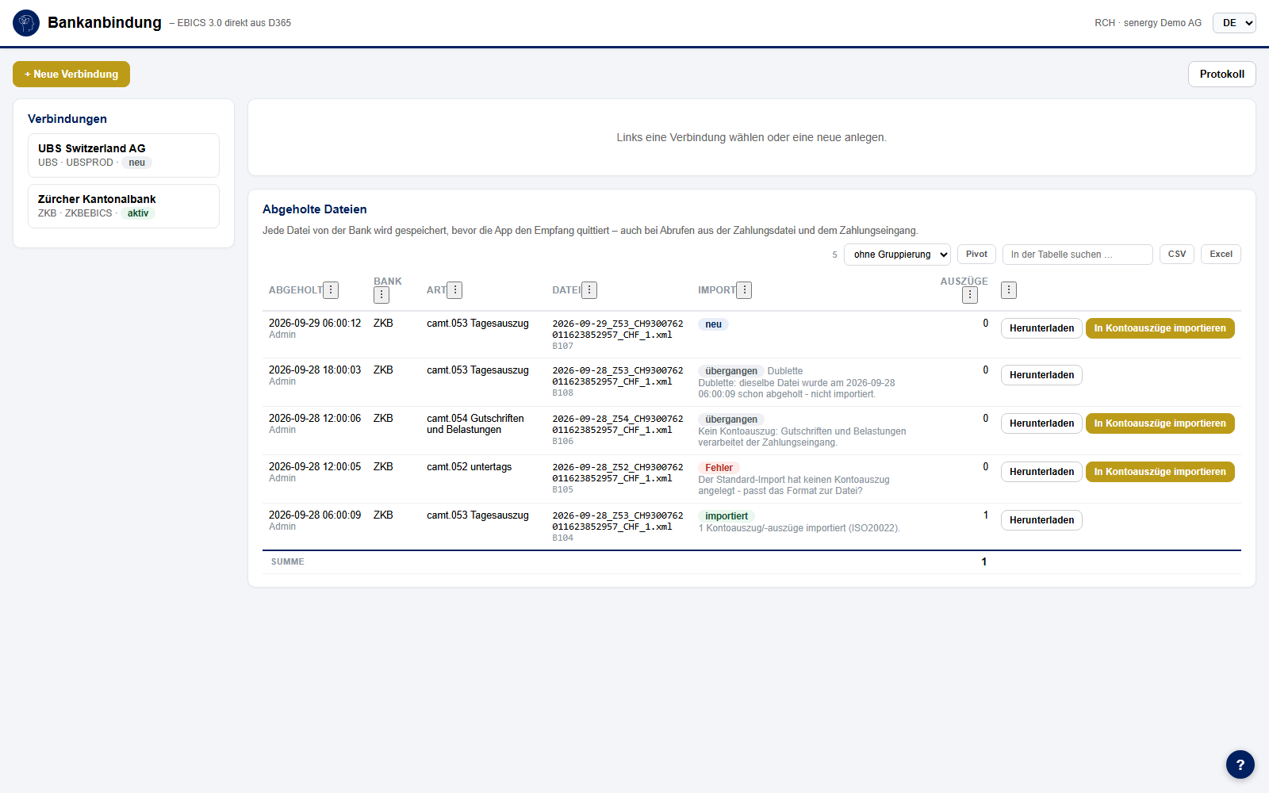Select the Zürcher Kantonalbank connection
Image resolution: width=1269 pixels, height=793 pixels.
coord(124,206)
